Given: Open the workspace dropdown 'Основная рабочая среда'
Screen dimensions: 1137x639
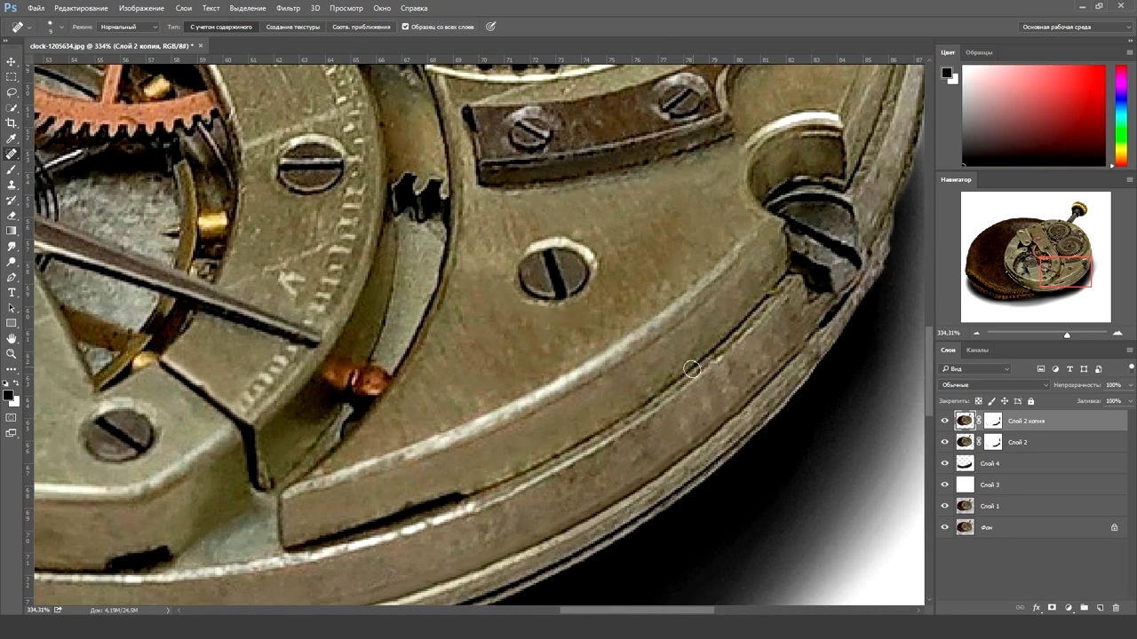Looking at the screenshot, I should [x=1075, y=27].
